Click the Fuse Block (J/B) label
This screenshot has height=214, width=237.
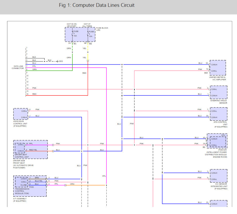pos(102,29)
